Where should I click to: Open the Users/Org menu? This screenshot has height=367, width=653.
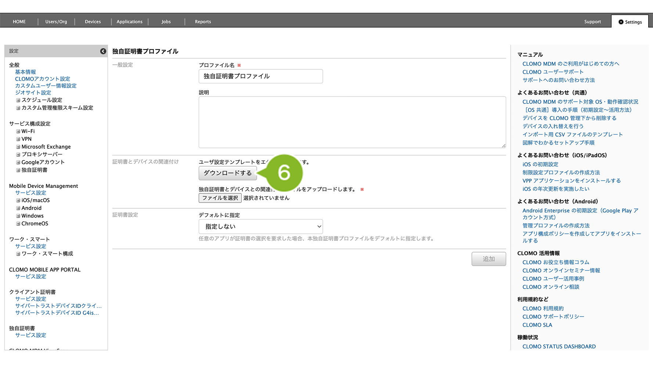pyautogui.click(x=56, y=22)
